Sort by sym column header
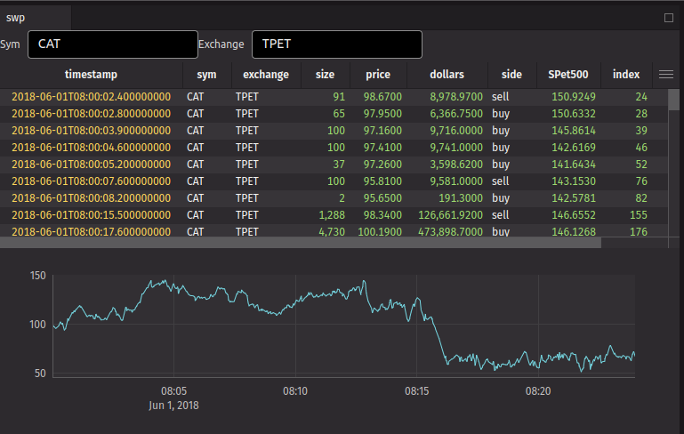The height and width of the screenshot is (434, 684). [206, 75]
